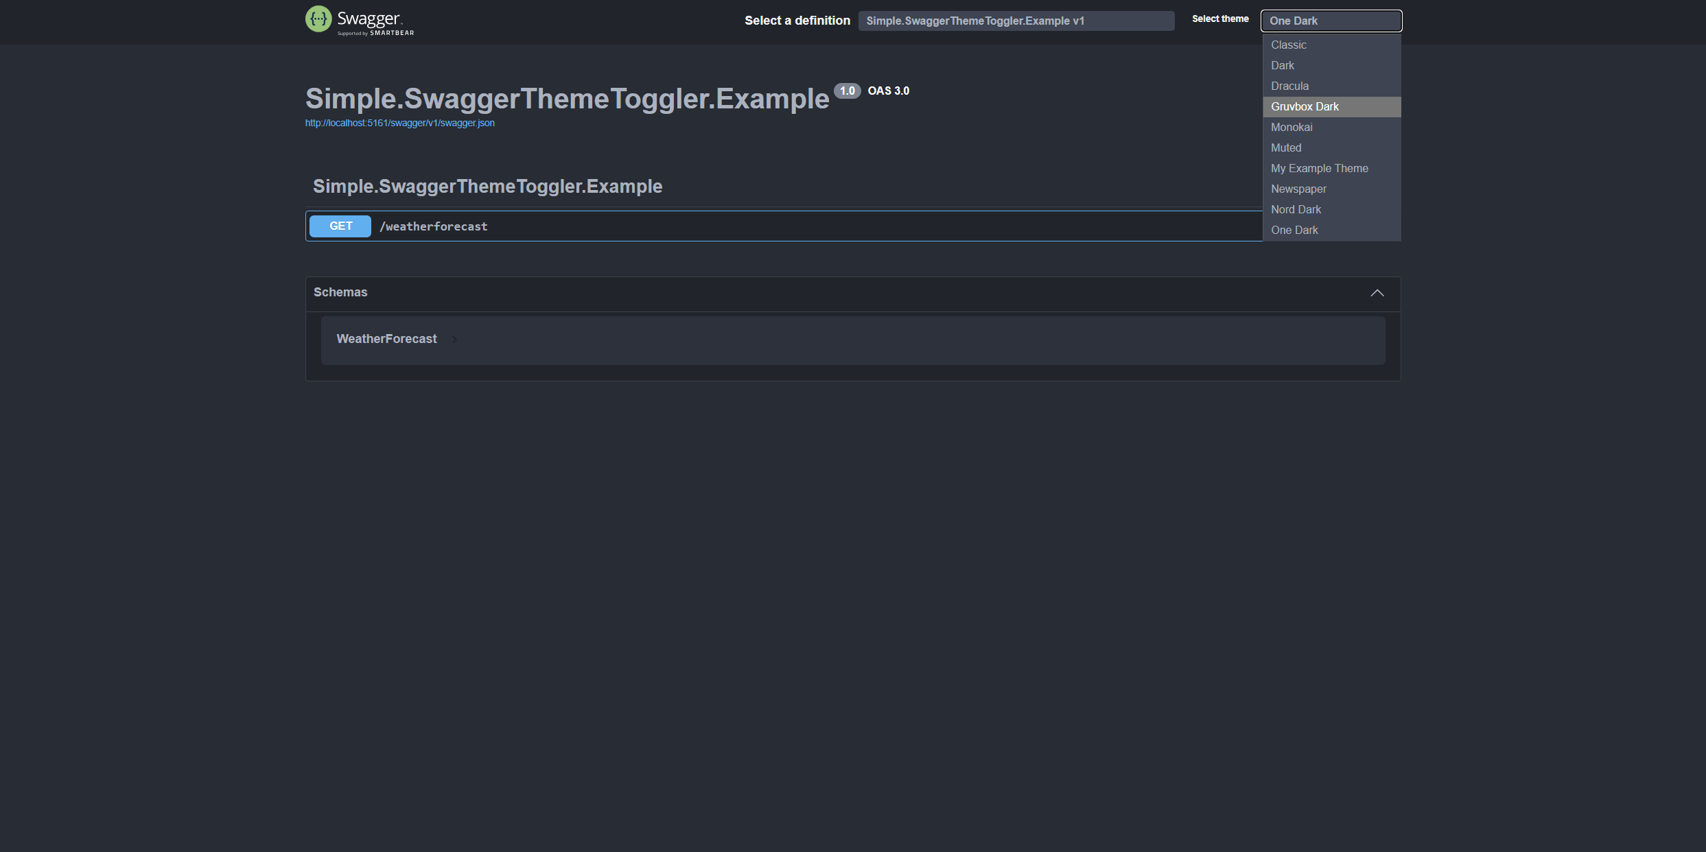This screenshot has width=1706, height=852.
Task: Click the OAS 3.0 badge
Action: coord(888,90)
